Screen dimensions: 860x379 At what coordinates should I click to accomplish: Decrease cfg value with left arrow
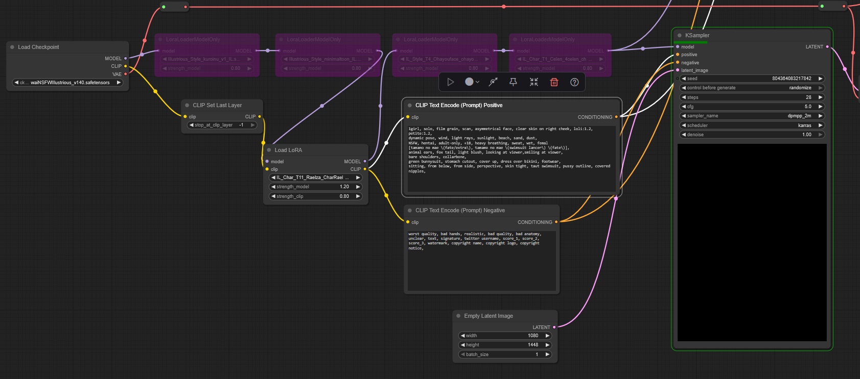684,107
